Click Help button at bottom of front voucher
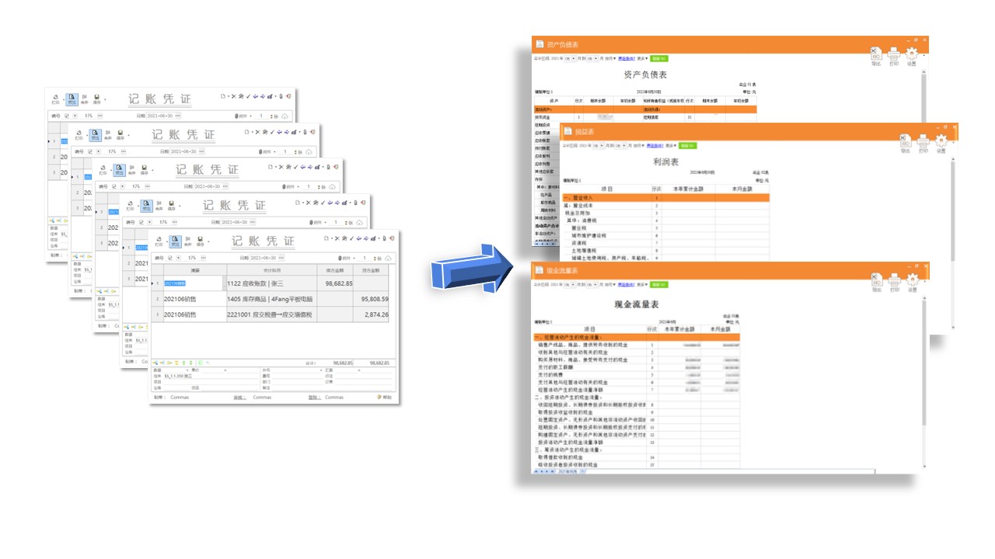 click(384, 397)
